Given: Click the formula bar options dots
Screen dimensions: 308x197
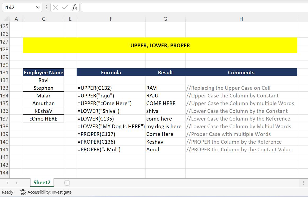Looking at the screenshot, I should click(x=46, y=7).
